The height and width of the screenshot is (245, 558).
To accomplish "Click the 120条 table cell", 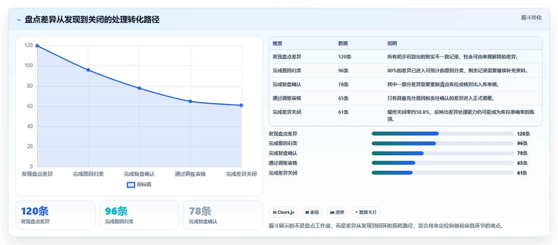I will (345, 57).
